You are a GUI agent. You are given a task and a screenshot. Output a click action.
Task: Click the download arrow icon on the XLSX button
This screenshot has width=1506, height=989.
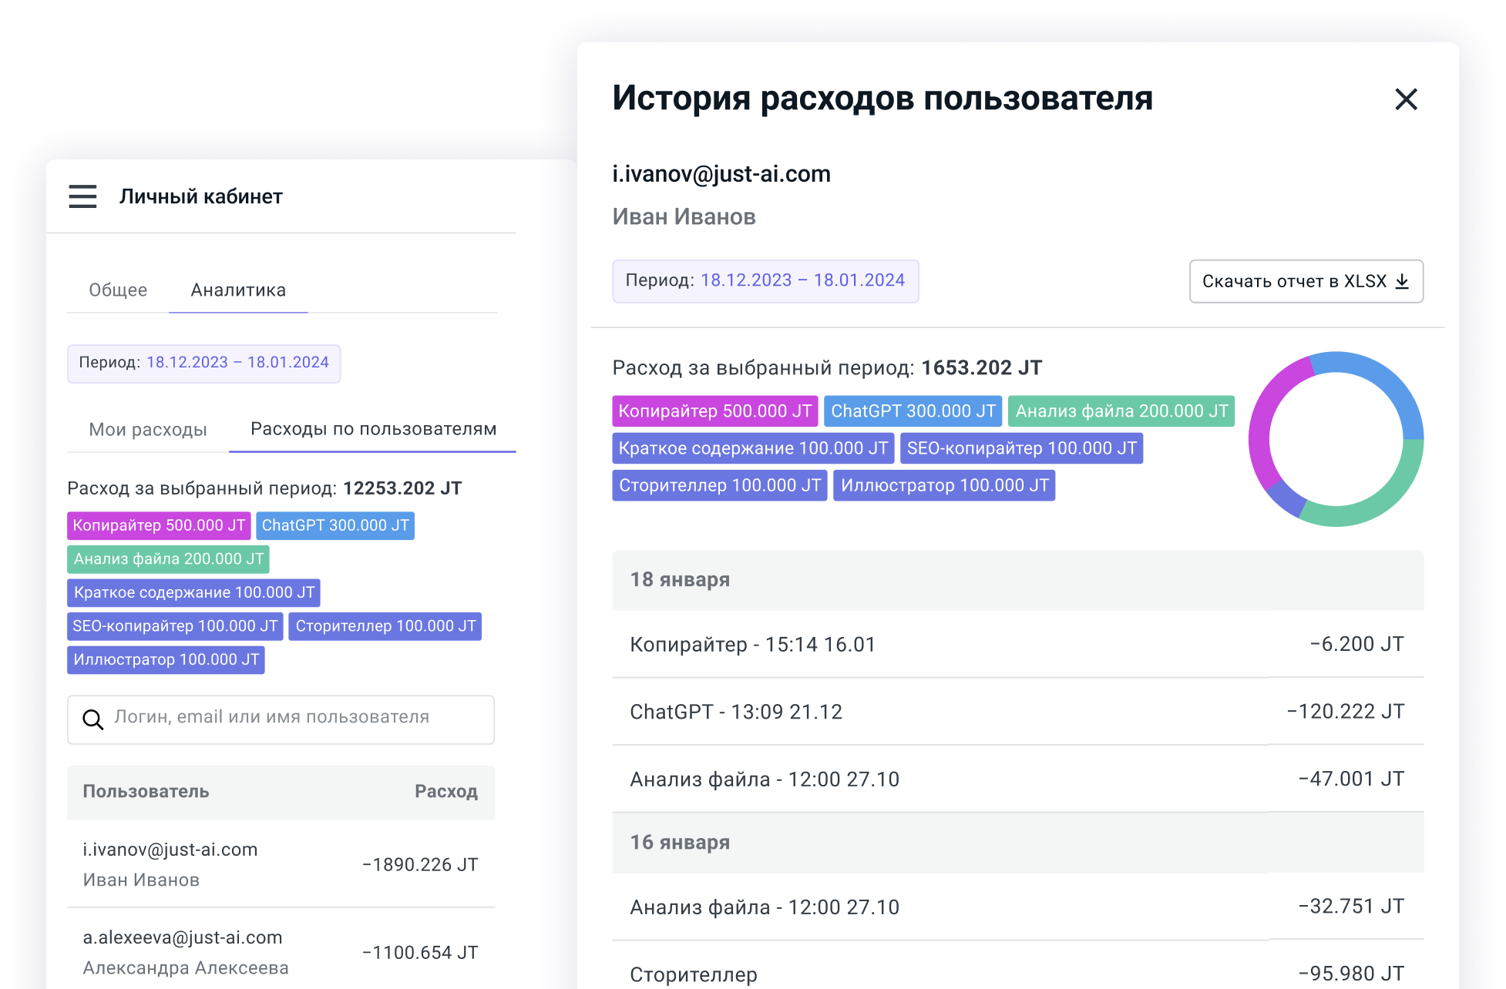[x=1403, y=282]
